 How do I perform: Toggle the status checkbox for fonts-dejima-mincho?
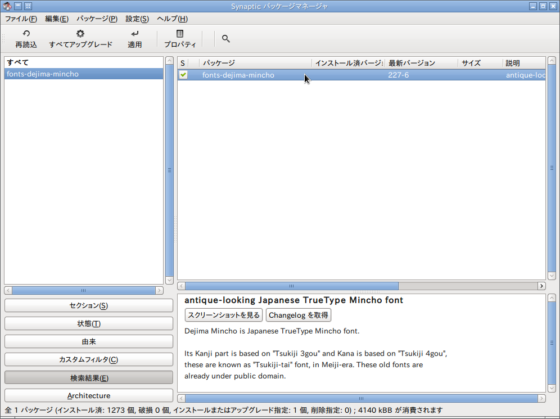coord(183,75)
